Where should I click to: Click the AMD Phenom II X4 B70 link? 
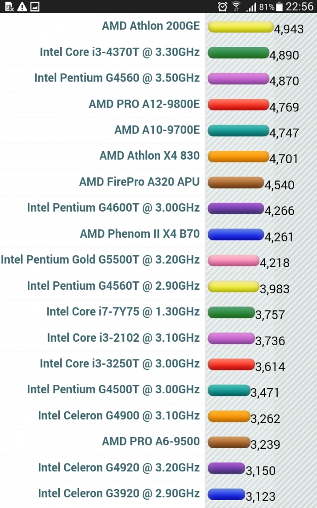(x=140, y=234)
